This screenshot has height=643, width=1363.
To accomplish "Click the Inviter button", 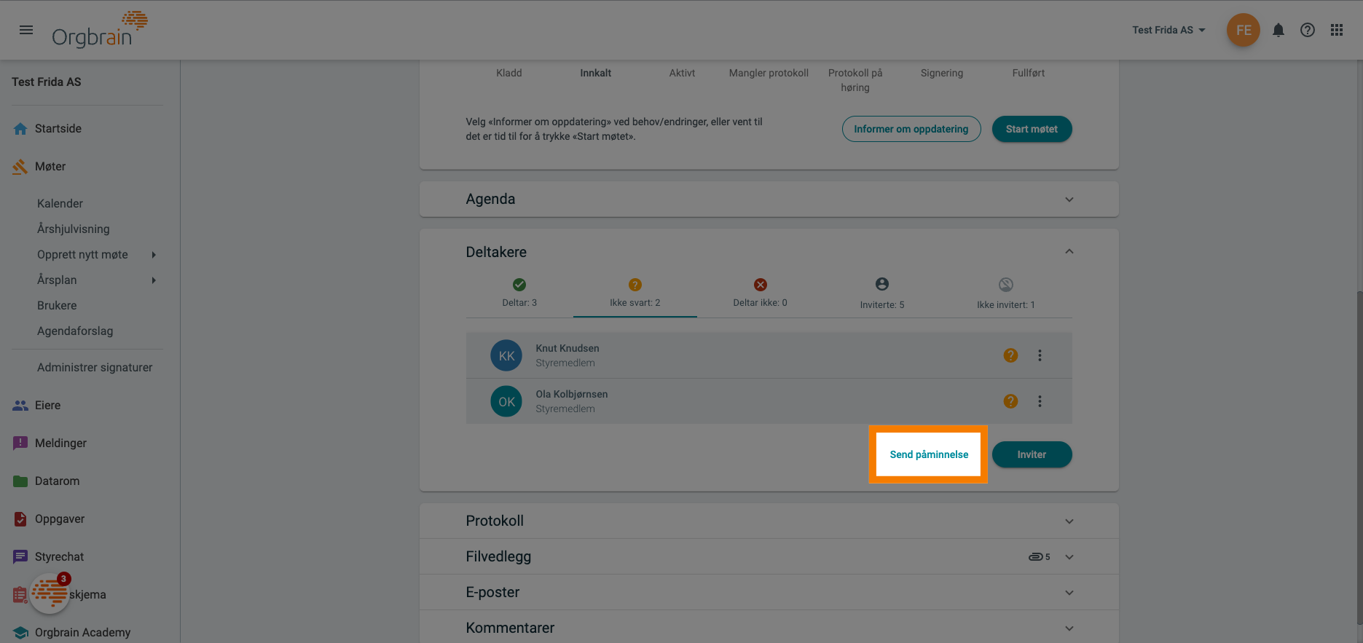I will click(x=1032, y=454).
